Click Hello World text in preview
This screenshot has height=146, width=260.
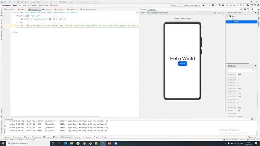tap(182, 58)
